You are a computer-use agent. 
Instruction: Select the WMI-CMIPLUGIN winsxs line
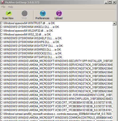tap(56, 99)
